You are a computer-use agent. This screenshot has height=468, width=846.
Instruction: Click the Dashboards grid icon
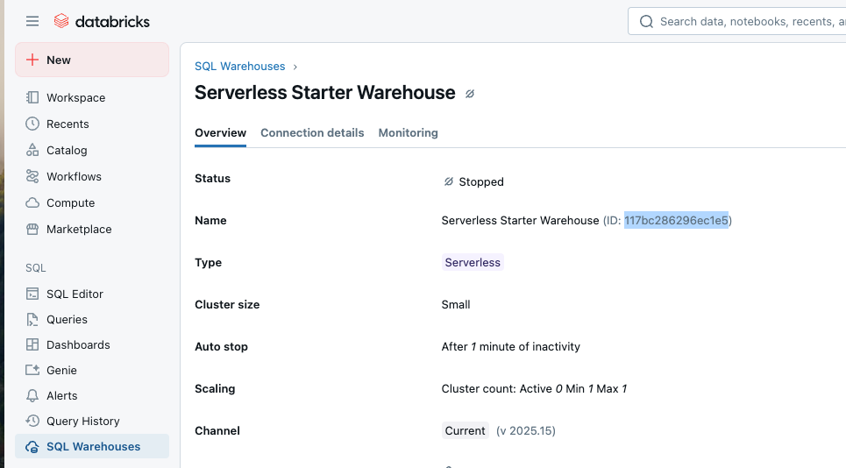(32, 344)
